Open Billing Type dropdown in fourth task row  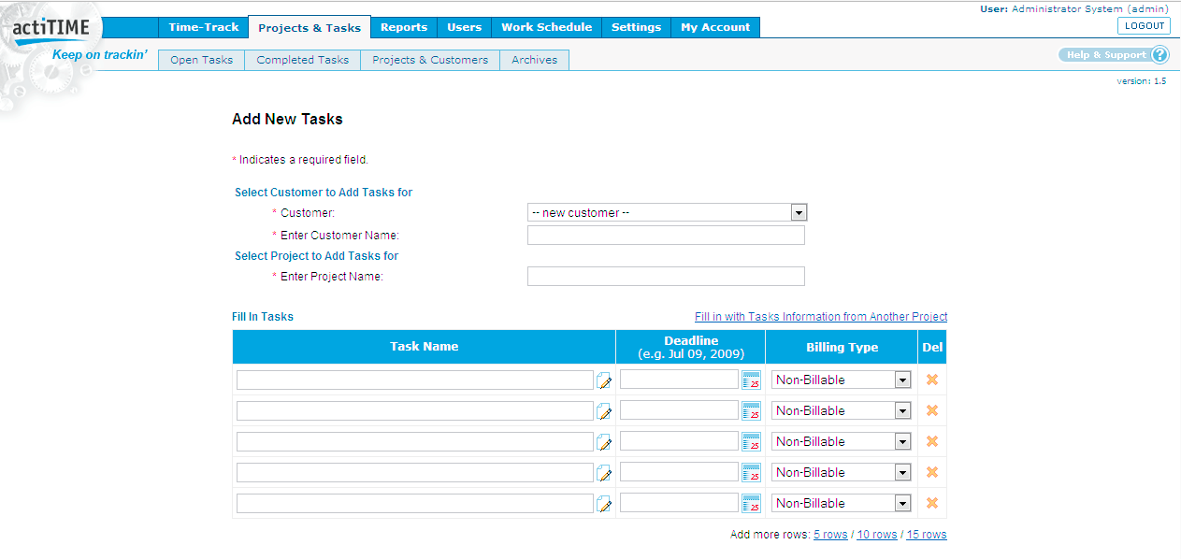click(901, 473)
